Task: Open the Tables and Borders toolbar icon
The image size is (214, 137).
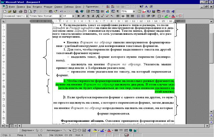Action: 88,11
